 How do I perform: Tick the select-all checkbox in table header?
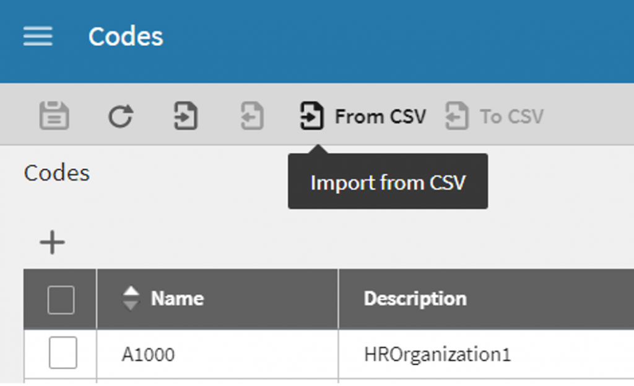(x=61, y=300)
